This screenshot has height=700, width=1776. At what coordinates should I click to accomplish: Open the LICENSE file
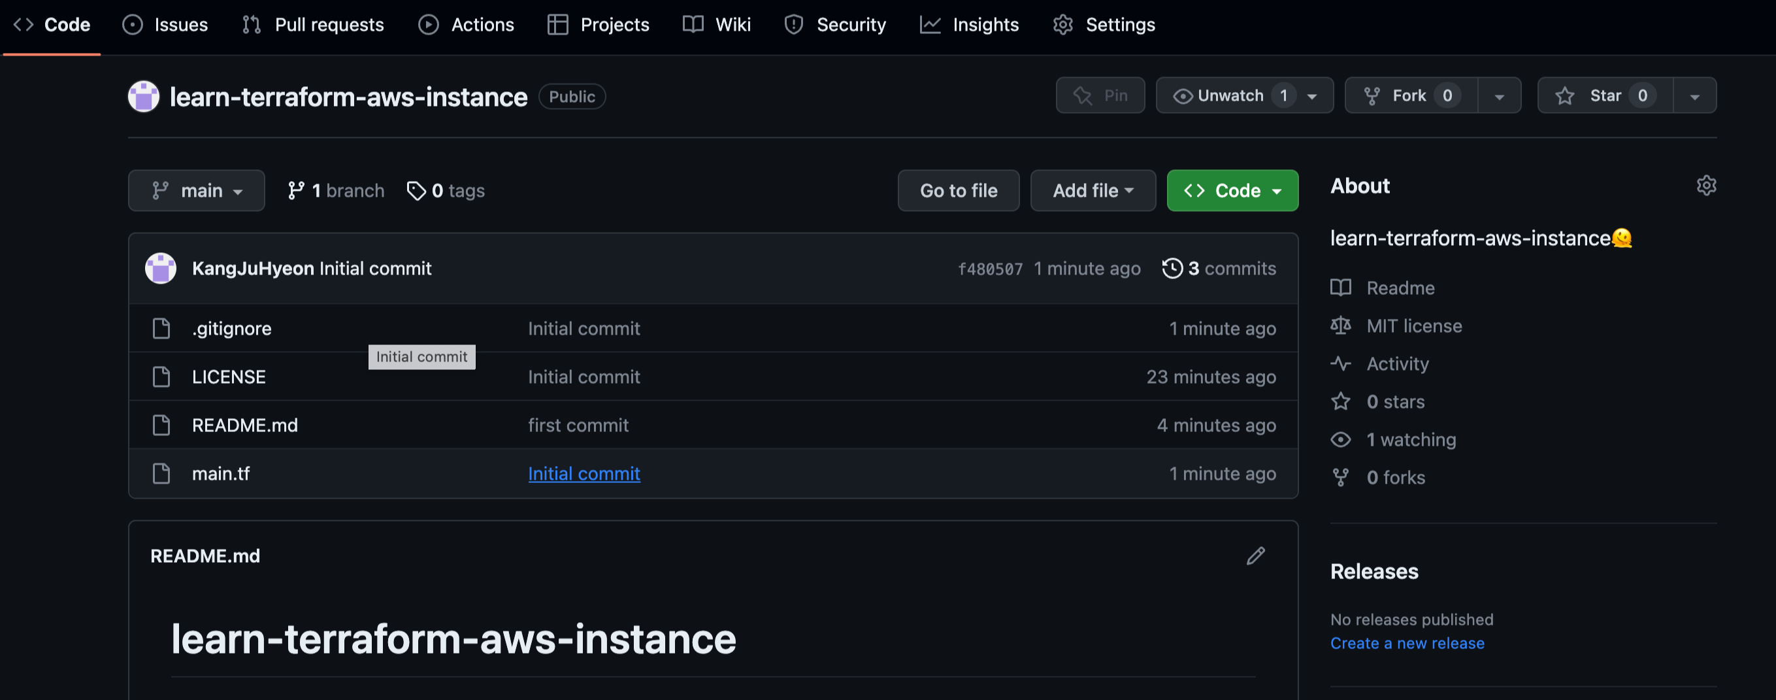click(229, 376)
